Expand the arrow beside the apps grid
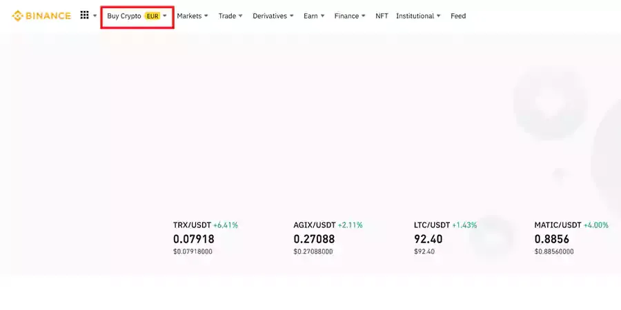621x310 pixels. 95,16
